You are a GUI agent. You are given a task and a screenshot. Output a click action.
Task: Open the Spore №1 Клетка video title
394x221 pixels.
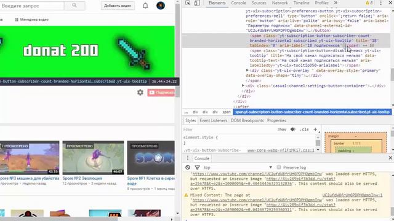click(151, 180)
